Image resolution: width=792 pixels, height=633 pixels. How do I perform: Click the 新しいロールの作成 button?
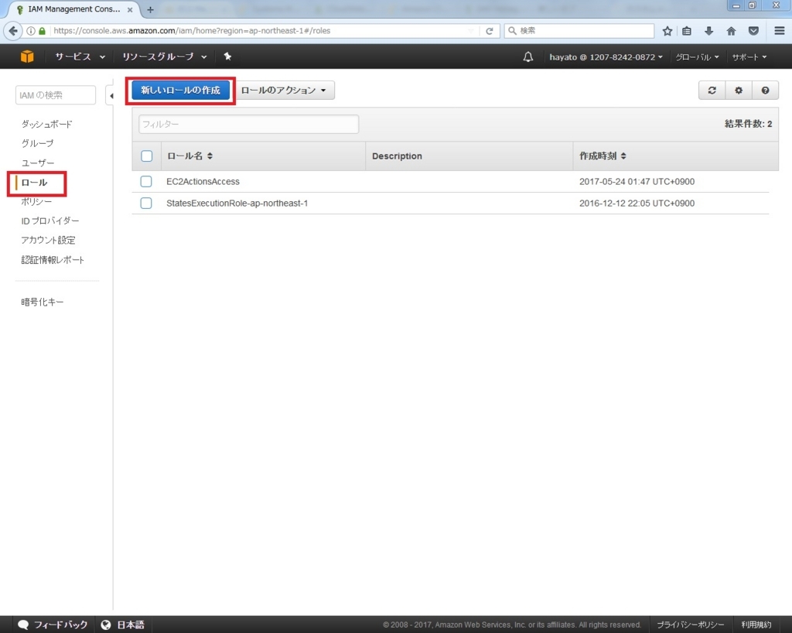pyautogui.click(x=180, y=91)
